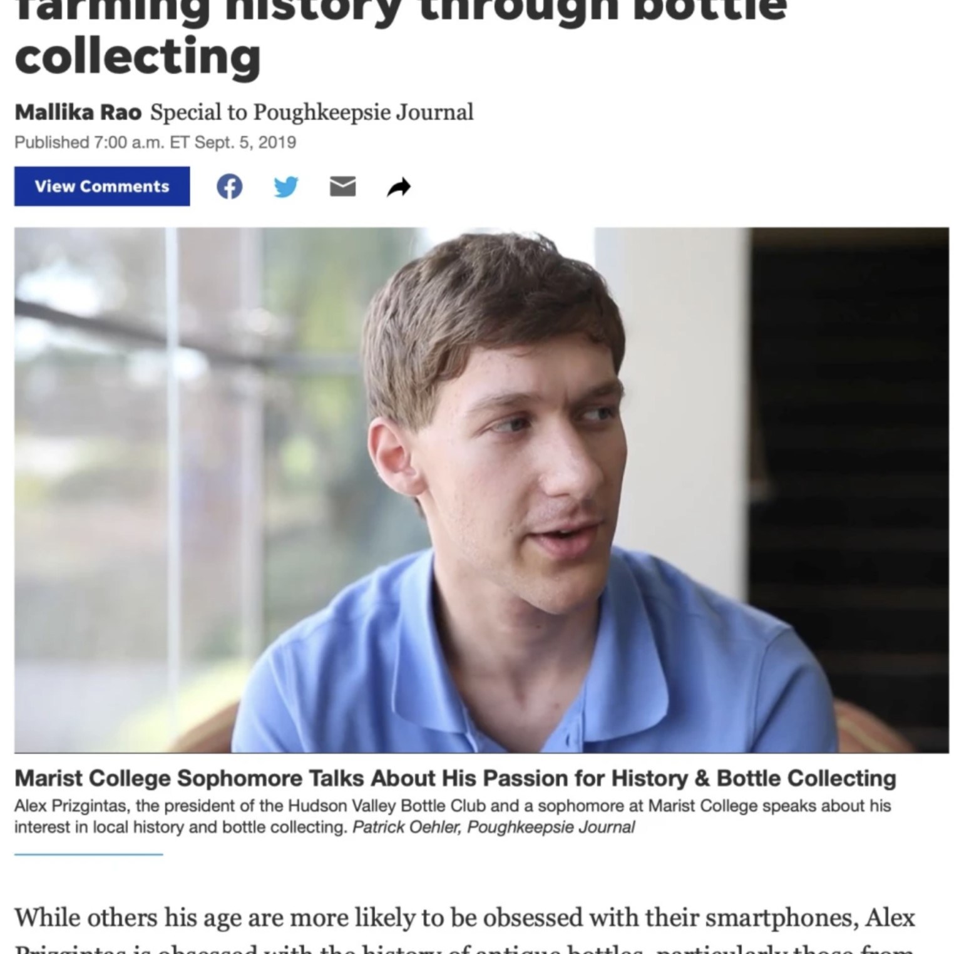Click the published date Sept. 5, 2019
The image size is (954, 954).
coord(245,142)
